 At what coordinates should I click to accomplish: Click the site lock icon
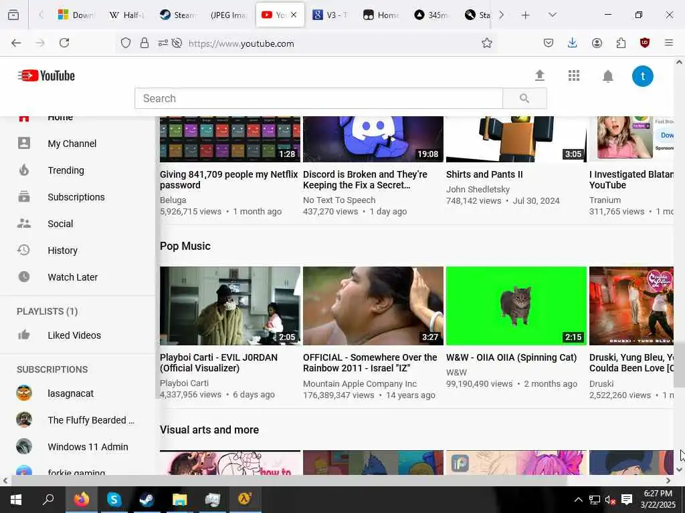coord(144,43)
